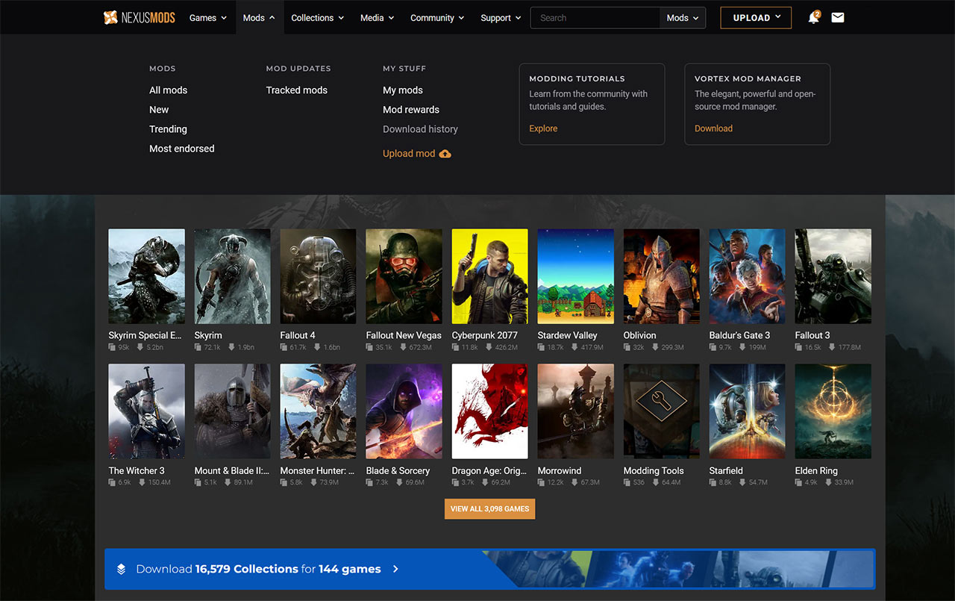This screenshot has height=601, width=955.
Task: Open the notifications bell
Action: click(813, 18)
